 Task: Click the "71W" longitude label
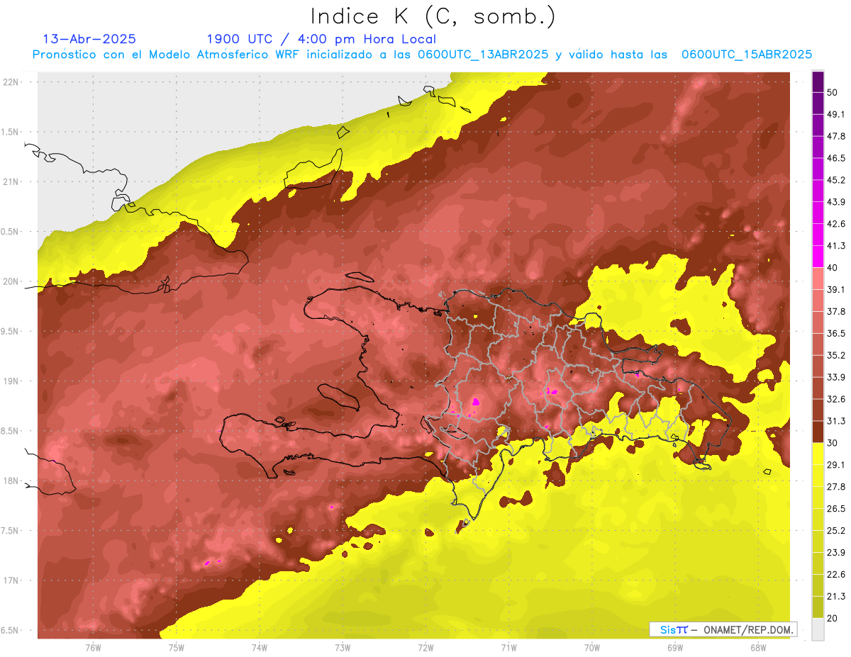(508, 647)
